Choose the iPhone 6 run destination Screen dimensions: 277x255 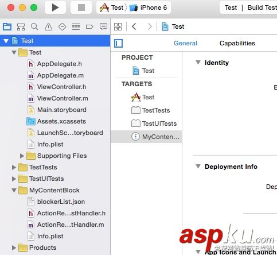[x=148, y=7]
